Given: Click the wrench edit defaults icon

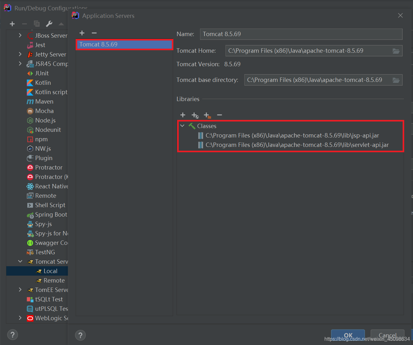Looking at the screenshot, I should pyautogui.click(x=49, y=24).
